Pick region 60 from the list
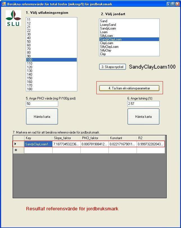The width and height of the screenshot is (181, 228). 51,45
